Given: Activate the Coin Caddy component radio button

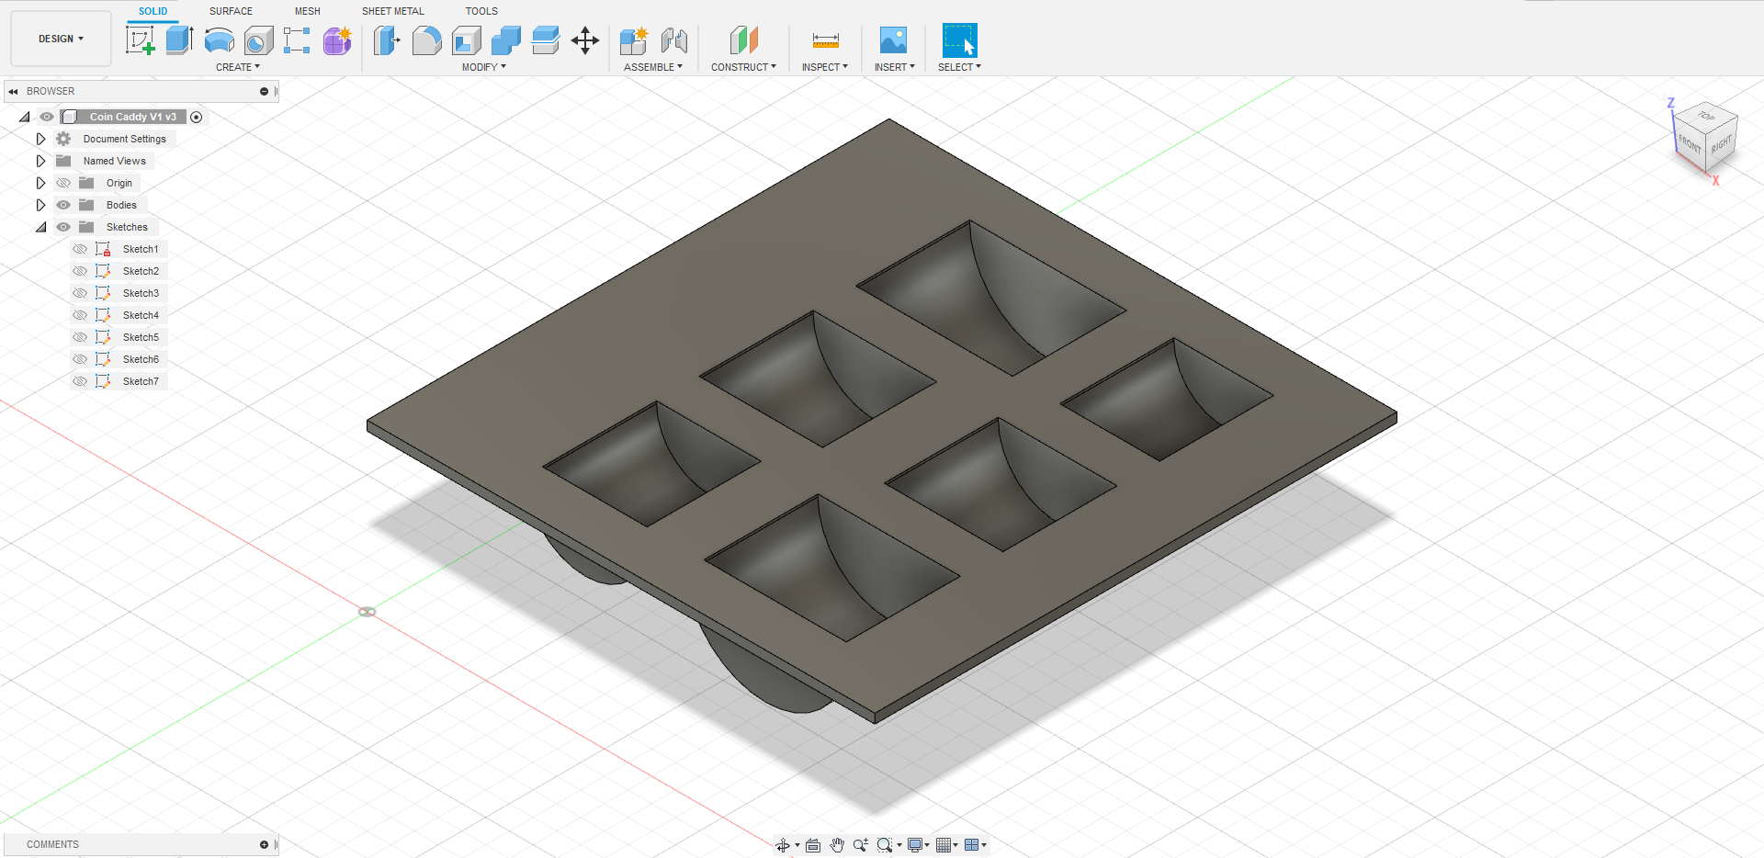Looking at the screenshot, I should pyautogui.click(x=196, y=117).
